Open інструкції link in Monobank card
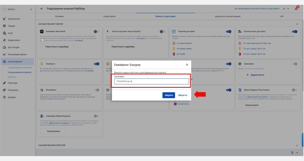Viewport: 304px width, 161px height. pos(79,40)
